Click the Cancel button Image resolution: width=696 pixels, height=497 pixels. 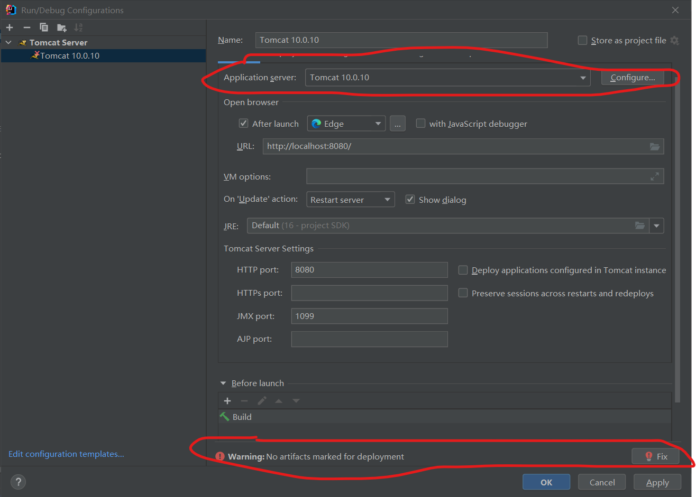coord(602,482)
